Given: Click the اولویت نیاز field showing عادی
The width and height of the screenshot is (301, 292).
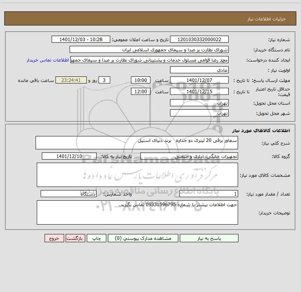Looking at the screenshot, I should click(199, 70).
